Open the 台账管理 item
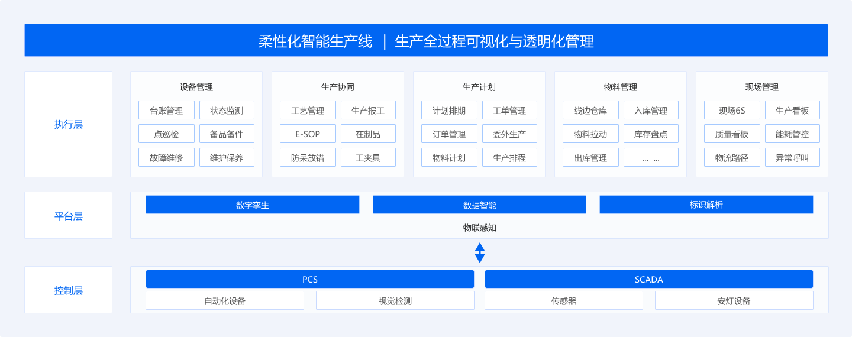The height and width of the screenshot is (337, 852). [x=166, y=111]
